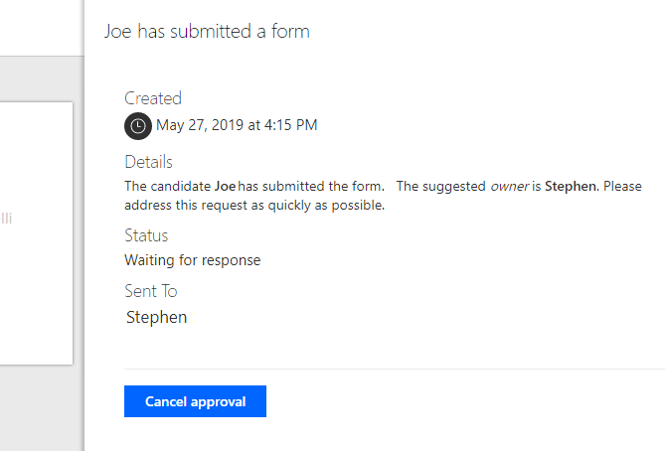Click the bold Stephen in details text
Screen dimensions: 665x451
point(572,186)
